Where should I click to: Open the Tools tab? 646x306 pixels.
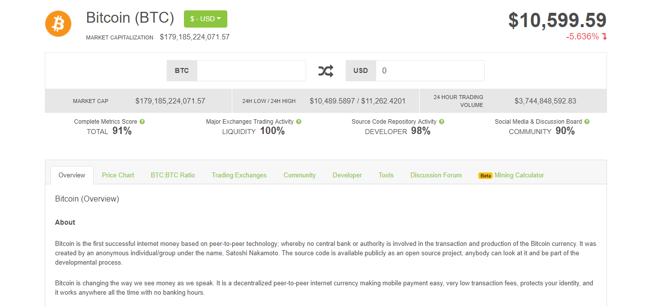[x=386, y=175]
